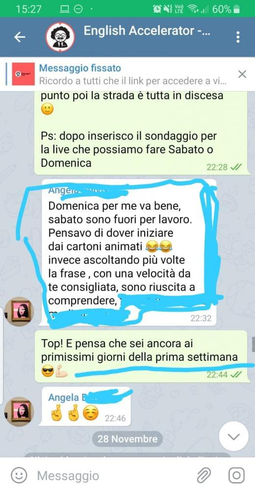Tap the pinned message red thumbnail
Viewport: 255px width, 492px height.
[x=24, y=74]
